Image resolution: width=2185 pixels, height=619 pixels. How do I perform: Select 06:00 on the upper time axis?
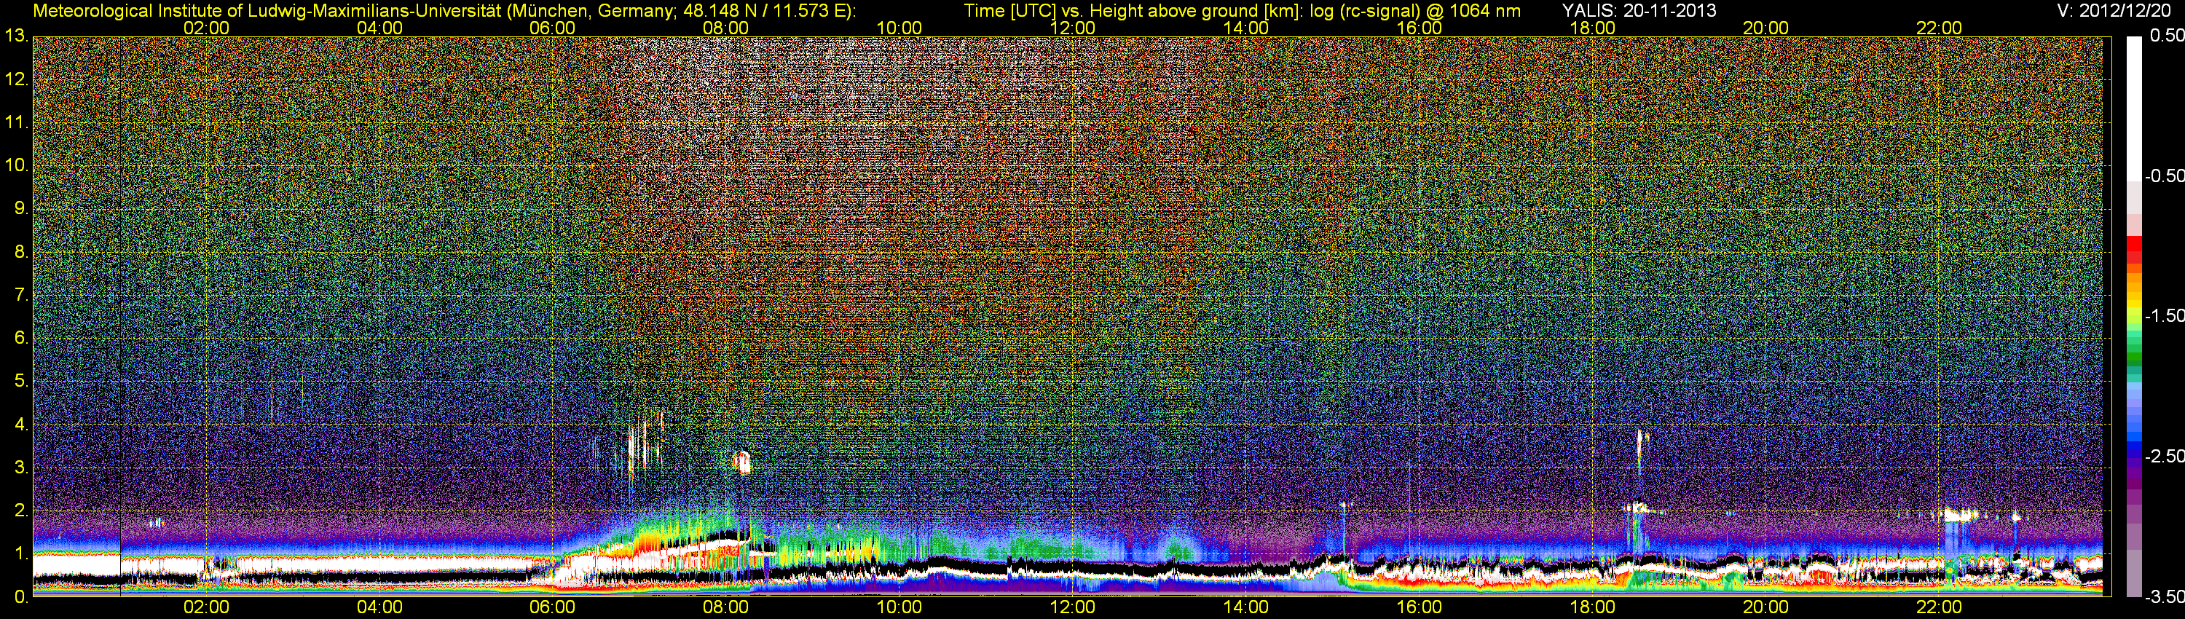coord(552,28)
